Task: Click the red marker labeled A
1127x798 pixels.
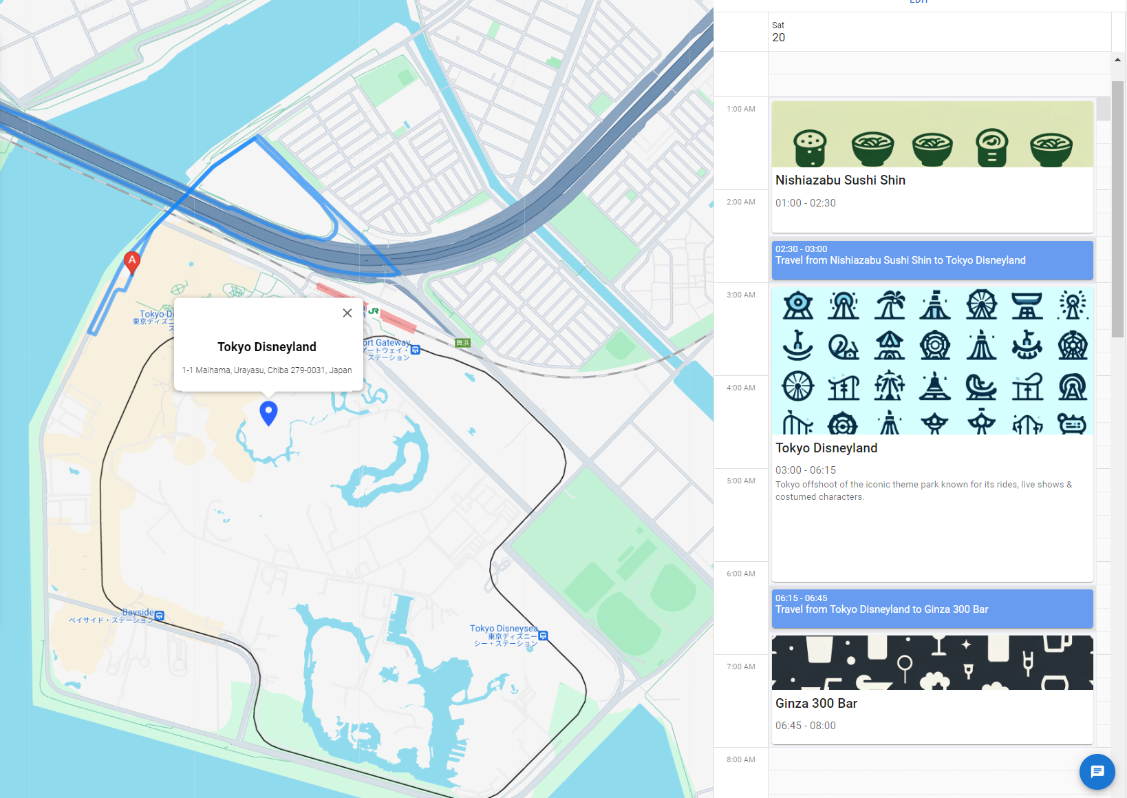Action: (132, 262)
